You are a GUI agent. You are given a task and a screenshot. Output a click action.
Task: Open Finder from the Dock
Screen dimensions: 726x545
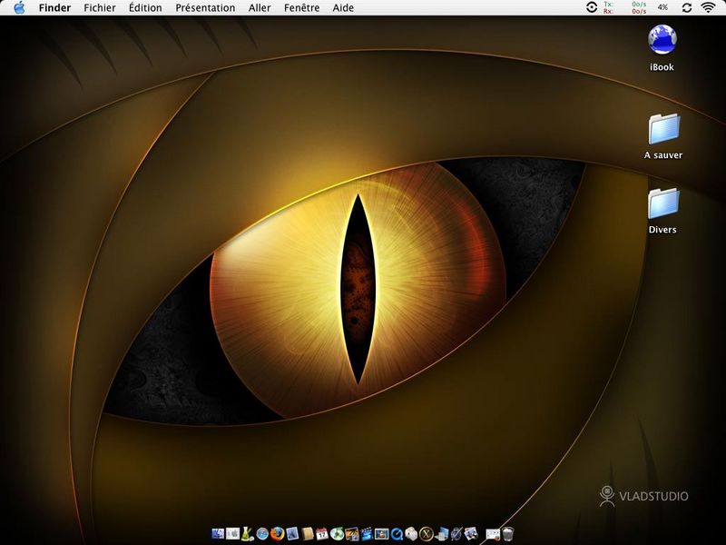tap(218, 534)
